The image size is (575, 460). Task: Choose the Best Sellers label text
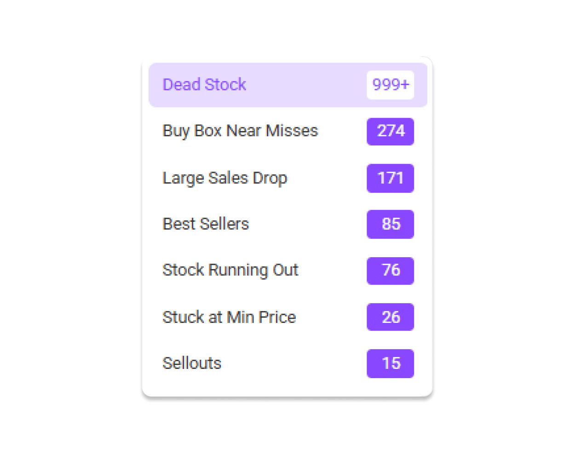[x=206, y=224]
